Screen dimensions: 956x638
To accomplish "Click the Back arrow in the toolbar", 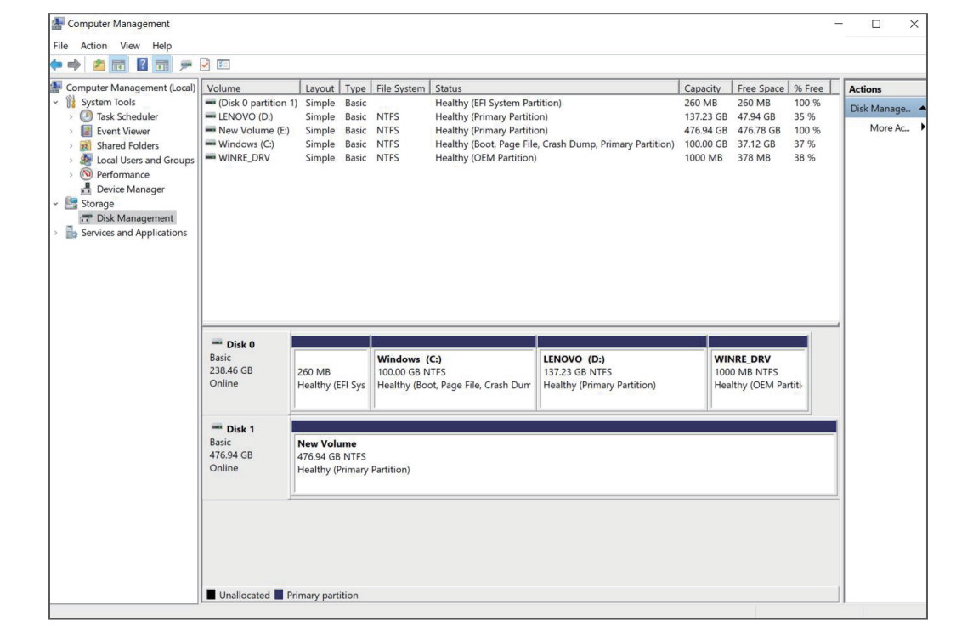I will [57, 64].
